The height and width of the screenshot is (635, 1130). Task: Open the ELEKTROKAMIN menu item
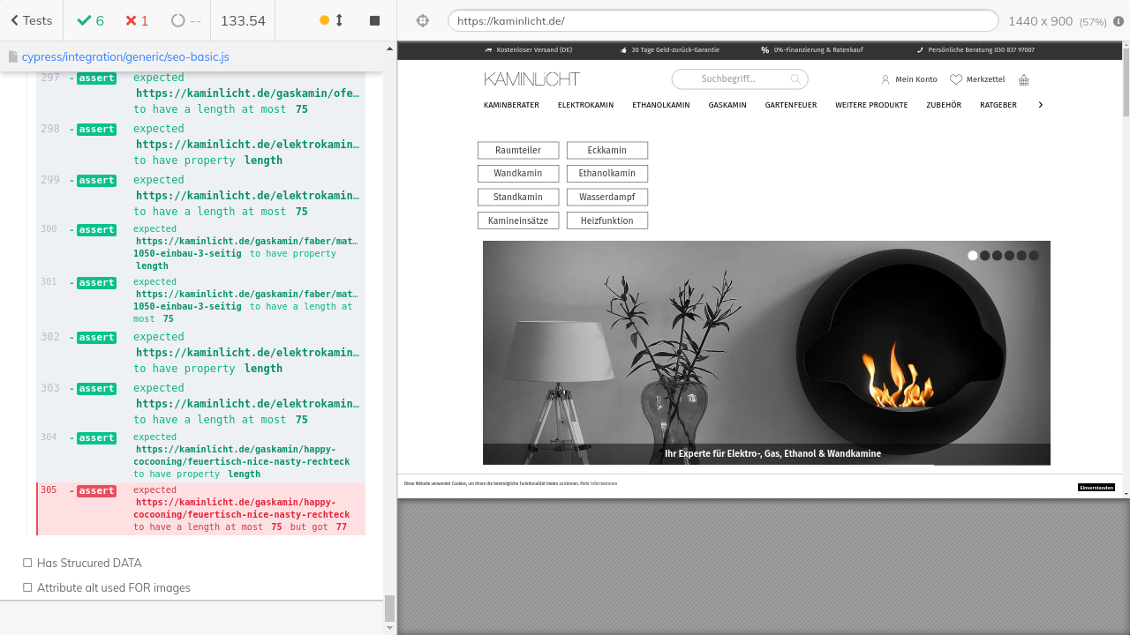tap(585, 105)
